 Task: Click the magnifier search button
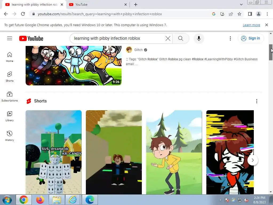[x=181, y=38]
